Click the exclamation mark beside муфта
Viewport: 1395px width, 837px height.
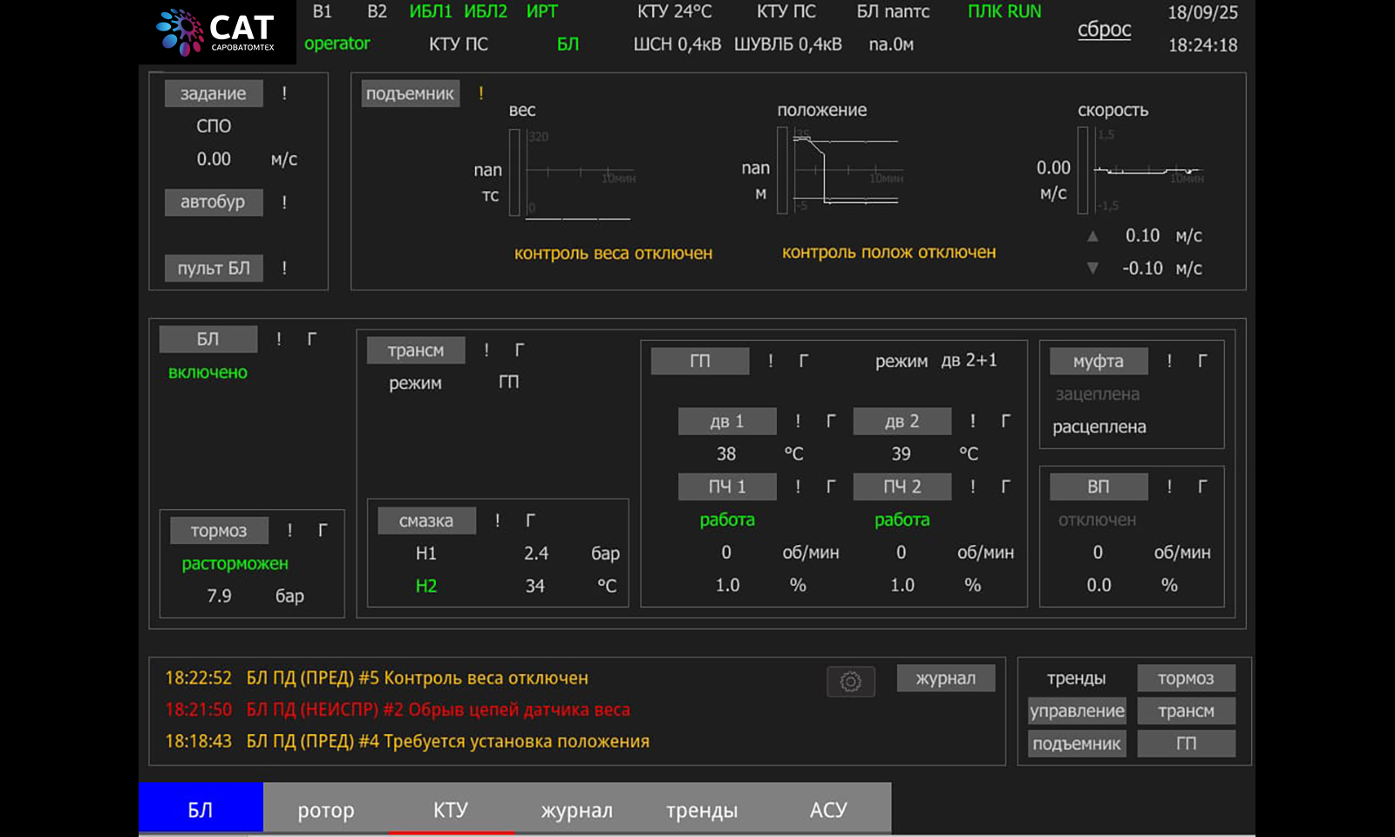point(1169,361)
